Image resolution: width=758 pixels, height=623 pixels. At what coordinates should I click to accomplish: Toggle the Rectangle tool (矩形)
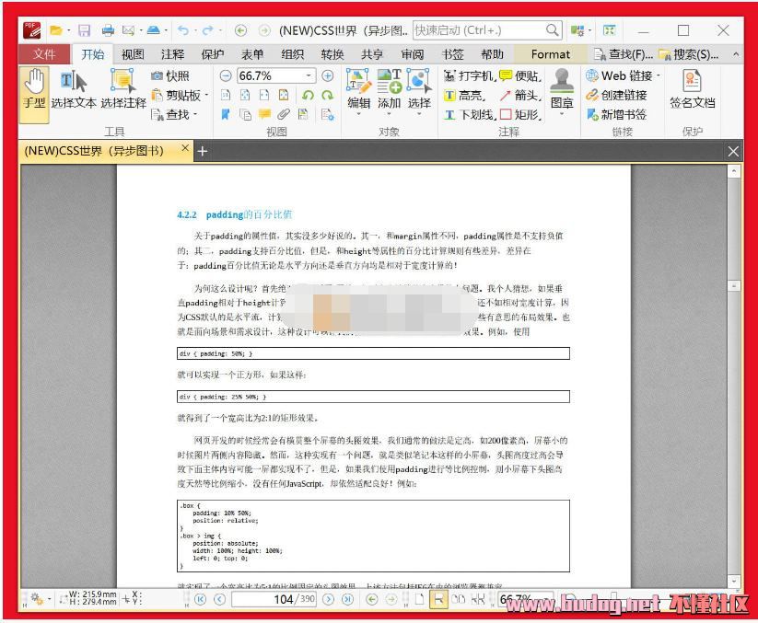coord(520,114)
